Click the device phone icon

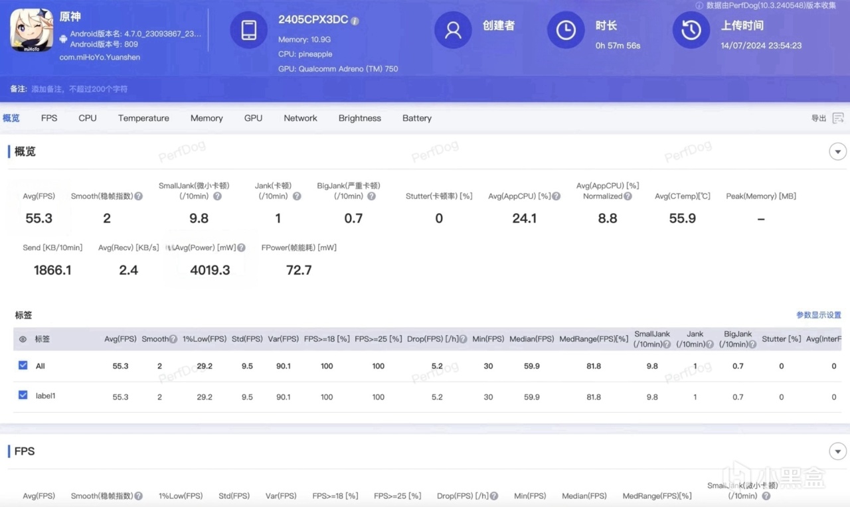click(249, 30)
